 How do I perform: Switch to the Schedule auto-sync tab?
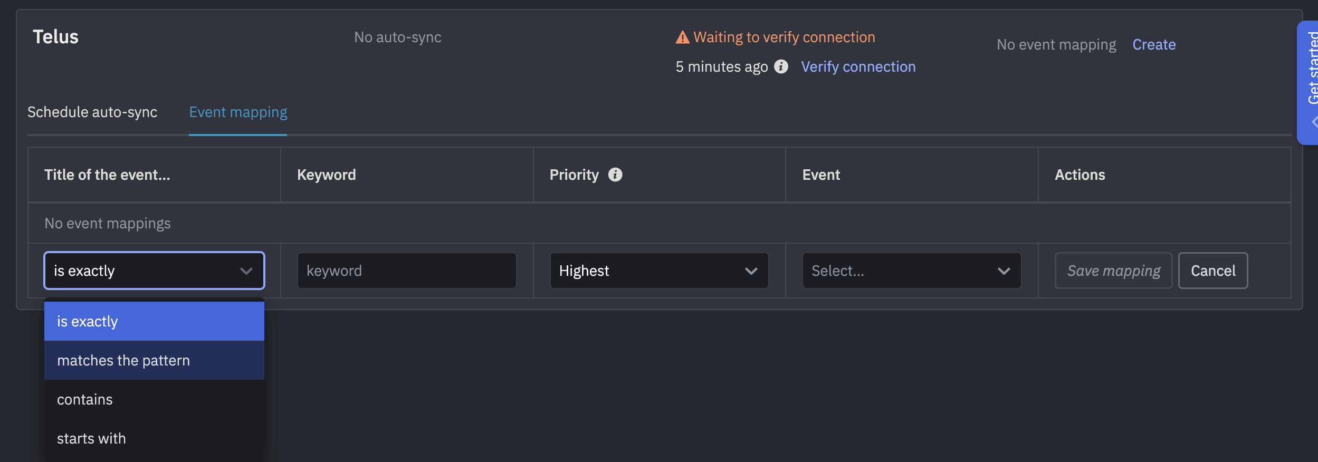pyautogui.click(x=92, y=112)
